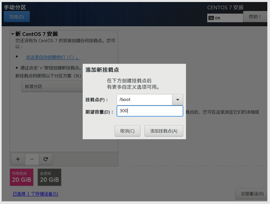This screenshot has width=270, height=204.
Task: Click the minus remove mount point icon
Action: 32,159
